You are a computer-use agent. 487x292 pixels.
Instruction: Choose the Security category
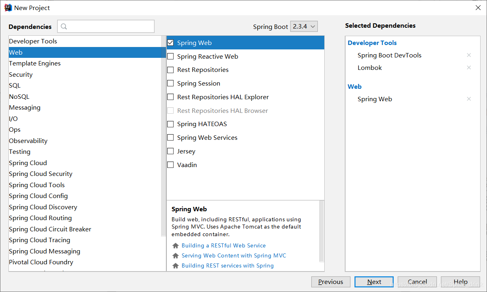click(85, 75)
